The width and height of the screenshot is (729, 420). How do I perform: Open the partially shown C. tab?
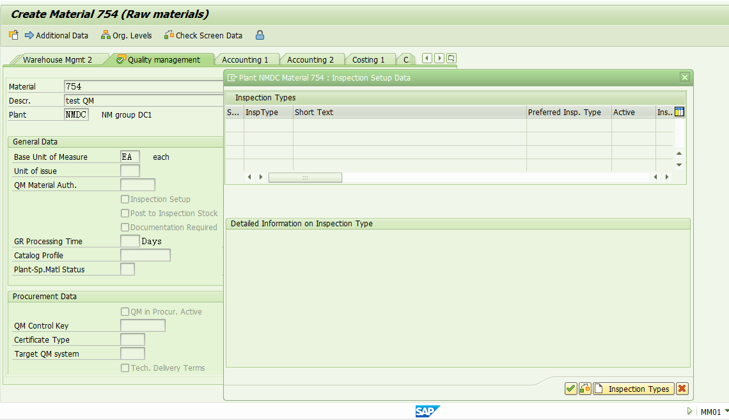point(406,60)
